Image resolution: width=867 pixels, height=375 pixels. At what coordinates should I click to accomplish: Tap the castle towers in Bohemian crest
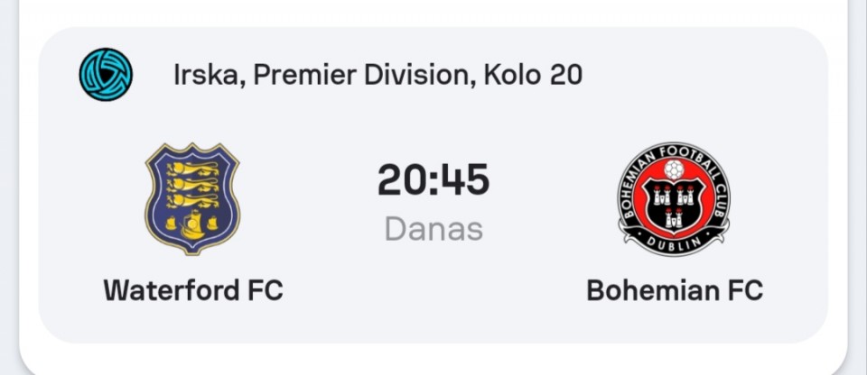[674, 206]
